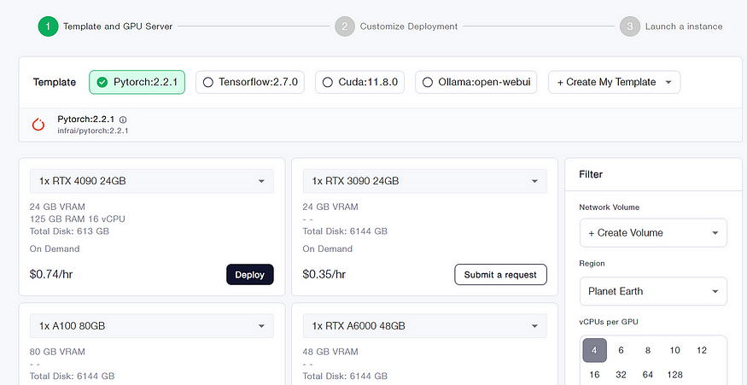
Task: Open the Planet Earth region dropdown
Action: (x=653, y=291)
